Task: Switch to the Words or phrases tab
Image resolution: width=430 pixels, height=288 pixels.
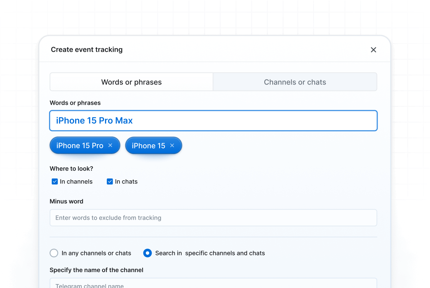Action: (131, 82)
